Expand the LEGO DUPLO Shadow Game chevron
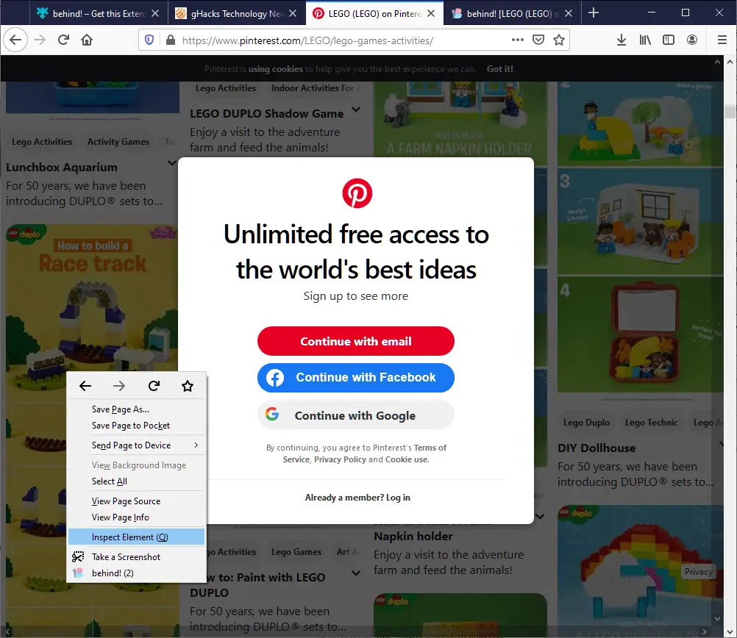Image resolution: width=737 pixels, height=638 pixels. point(356,110)
